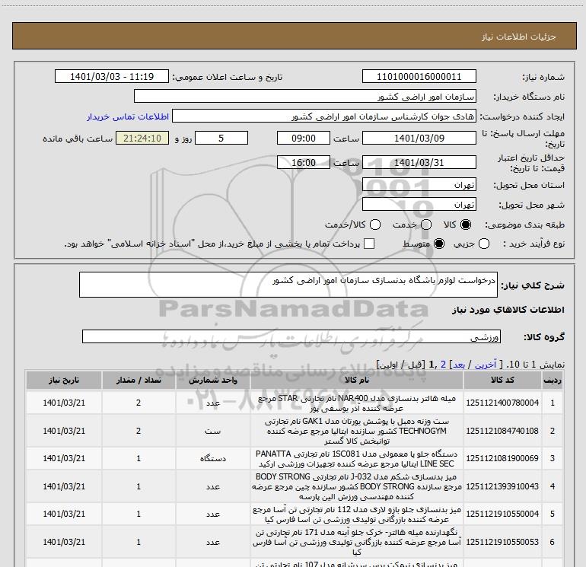Click the request number field 1101000016000011
This screenshot has height=567, width=586.
(x=419, y=76)
